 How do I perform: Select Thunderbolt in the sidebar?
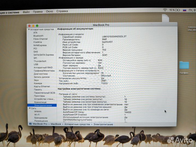click(x=40, y=61)
